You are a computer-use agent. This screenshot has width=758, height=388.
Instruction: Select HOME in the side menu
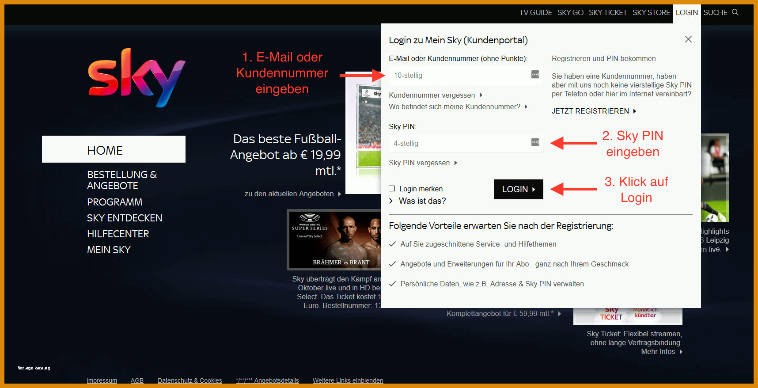[x=114, y=149]
